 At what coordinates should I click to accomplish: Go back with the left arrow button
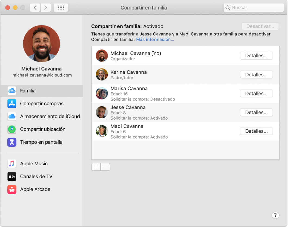coord(35,8)
